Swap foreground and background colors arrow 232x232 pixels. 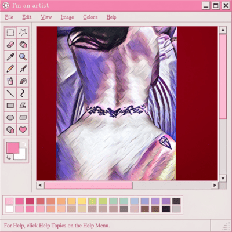point(24,144)
